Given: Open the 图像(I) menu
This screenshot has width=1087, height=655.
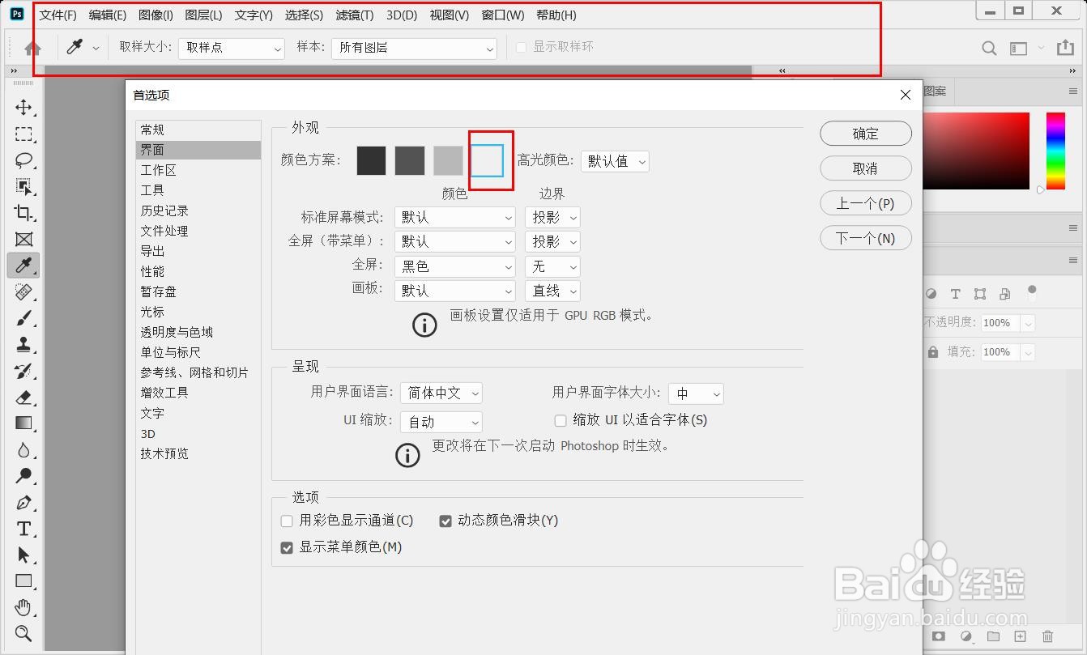Looking at the screenshot, I should pos(156,15).
